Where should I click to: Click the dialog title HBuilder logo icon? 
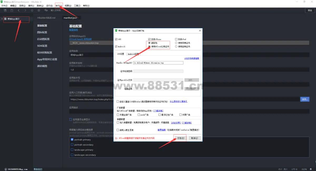click(x=116, y=31)
